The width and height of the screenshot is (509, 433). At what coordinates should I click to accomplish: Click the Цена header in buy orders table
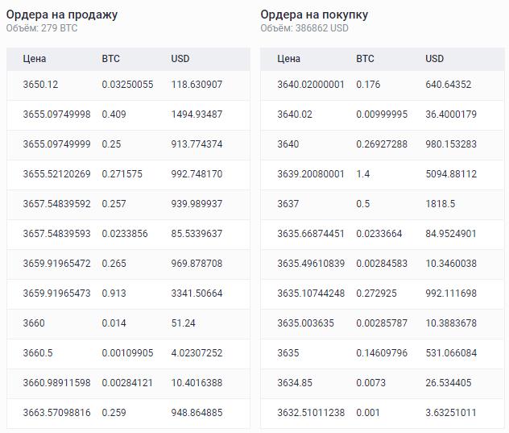click(x=288, y=59)
